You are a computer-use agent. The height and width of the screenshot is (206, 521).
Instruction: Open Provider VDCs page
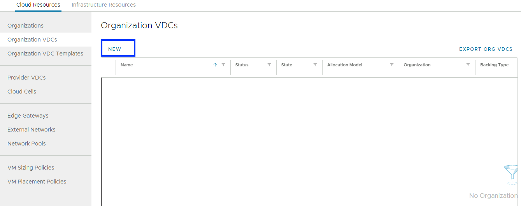point(26,78)
